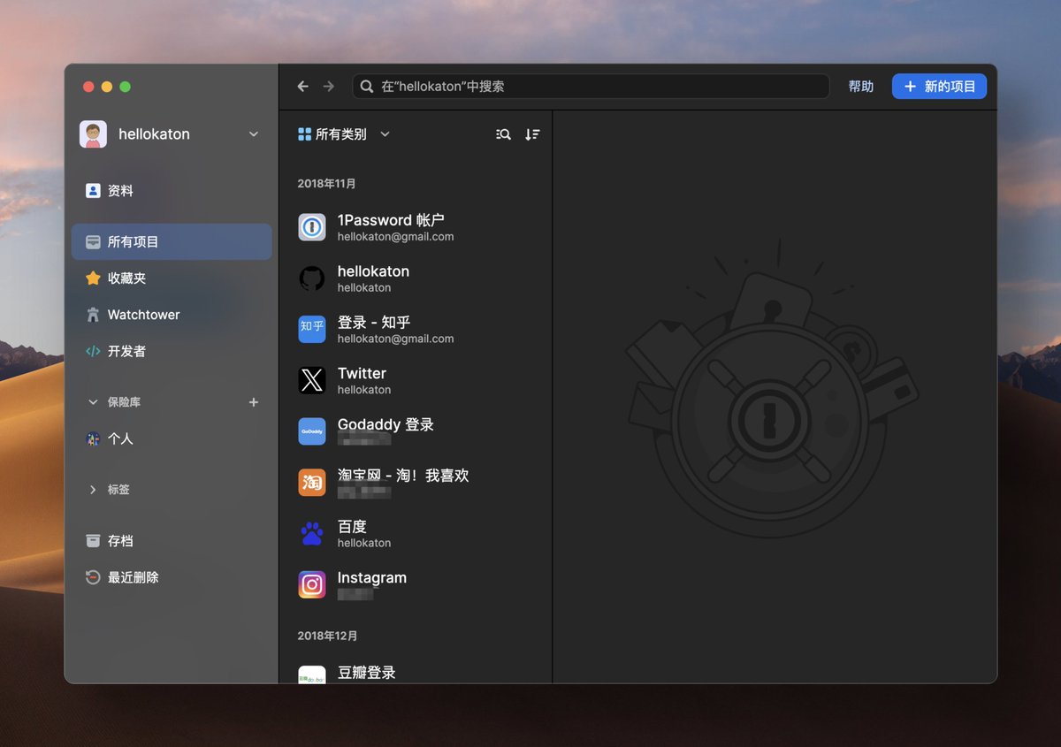The width and height of the screenshot is (1061, 747).
Task: Open 资料 profile in sidebar
Action: pyautogui.click(x=172, y=191)
